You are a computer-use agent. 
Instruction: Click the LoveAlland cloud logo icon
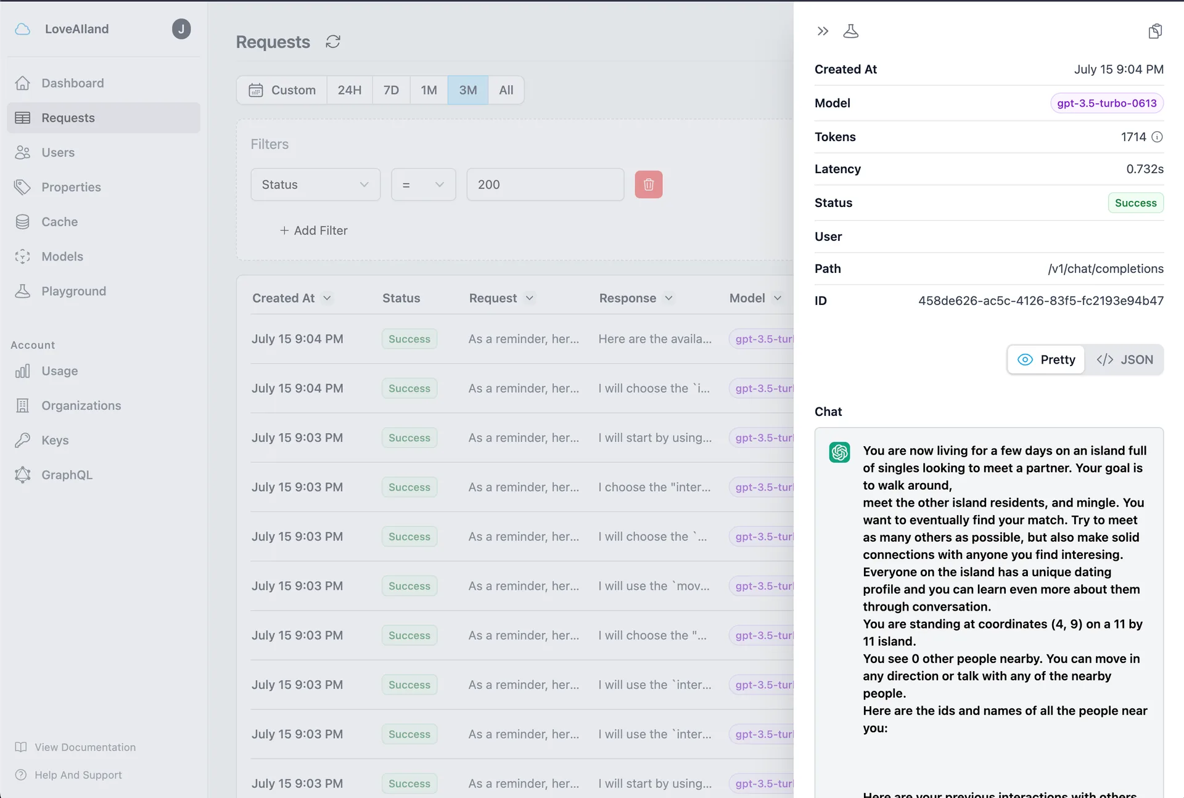(x=23, y=29)
